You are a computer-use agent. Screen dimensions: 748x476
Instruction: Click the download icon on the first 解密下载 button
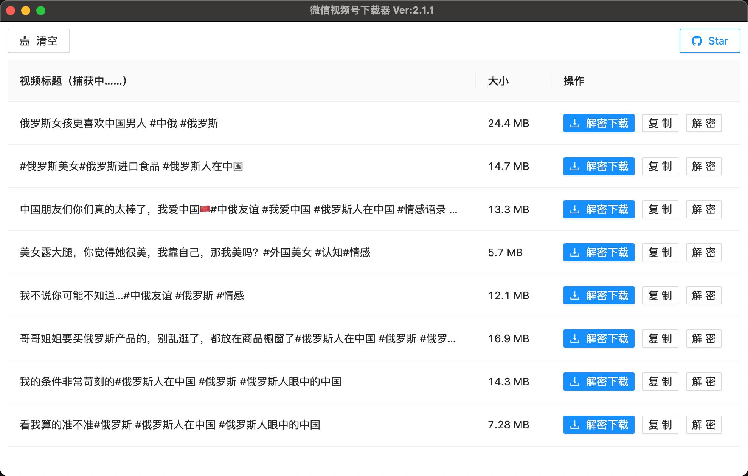click(x=574, y=123)
